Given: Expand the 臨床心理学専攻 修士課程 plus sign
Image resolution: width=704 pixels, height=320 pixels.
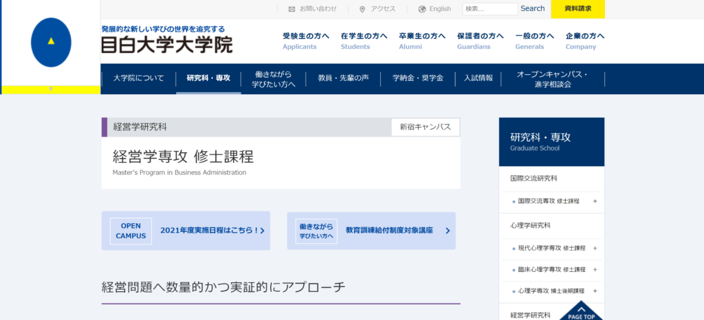Looking at the screenshot, I should (595, 270).
